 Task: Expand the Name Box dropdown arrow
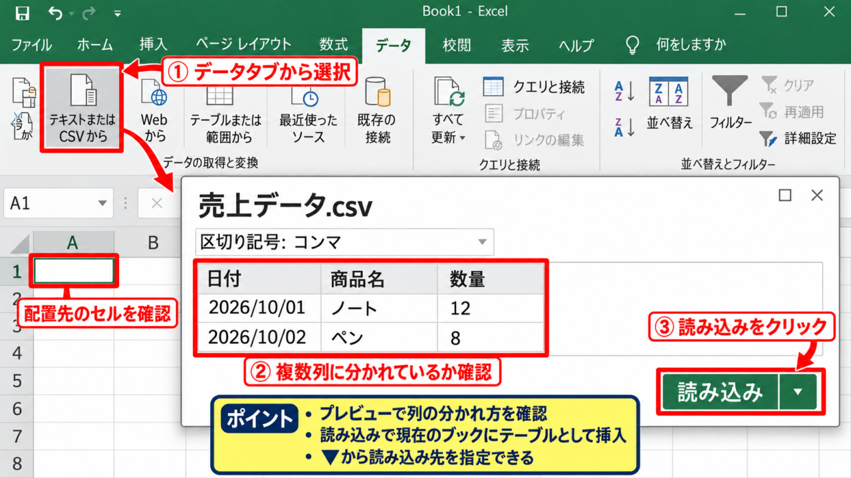102,203
